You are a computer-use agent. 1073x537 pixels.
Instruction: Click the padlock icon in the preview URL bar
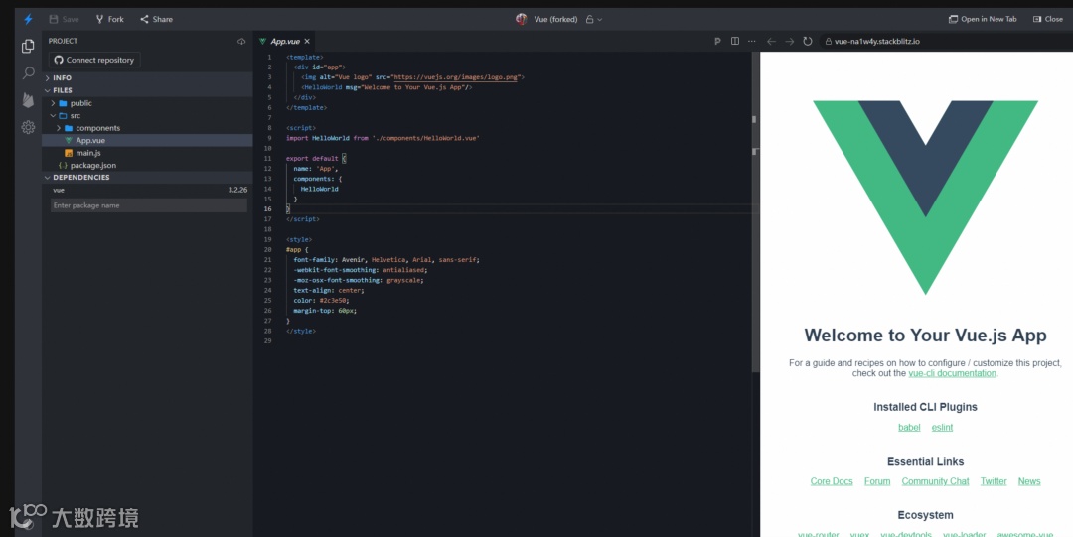click(x=828, y=41)
